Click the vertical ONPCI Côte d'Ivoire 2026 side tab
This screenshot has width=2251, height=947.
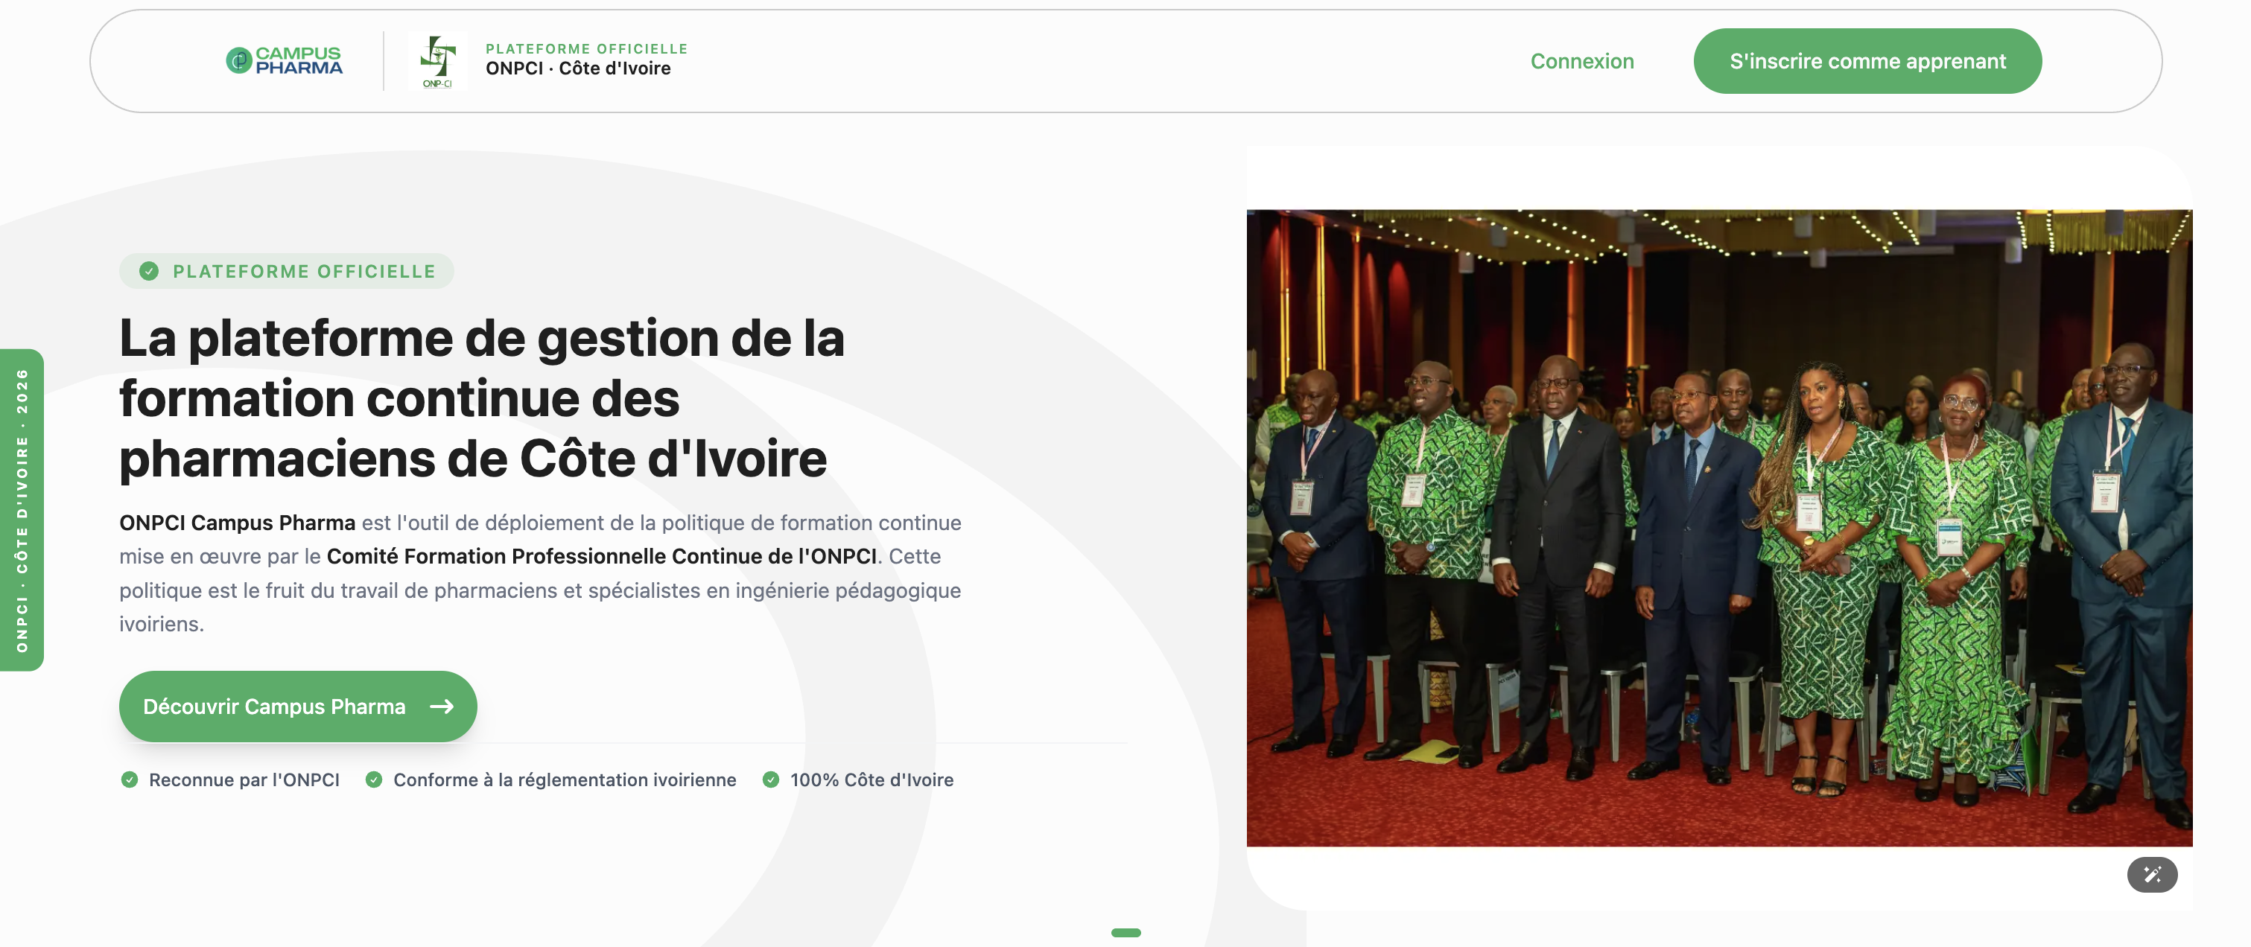click(22, 510)
